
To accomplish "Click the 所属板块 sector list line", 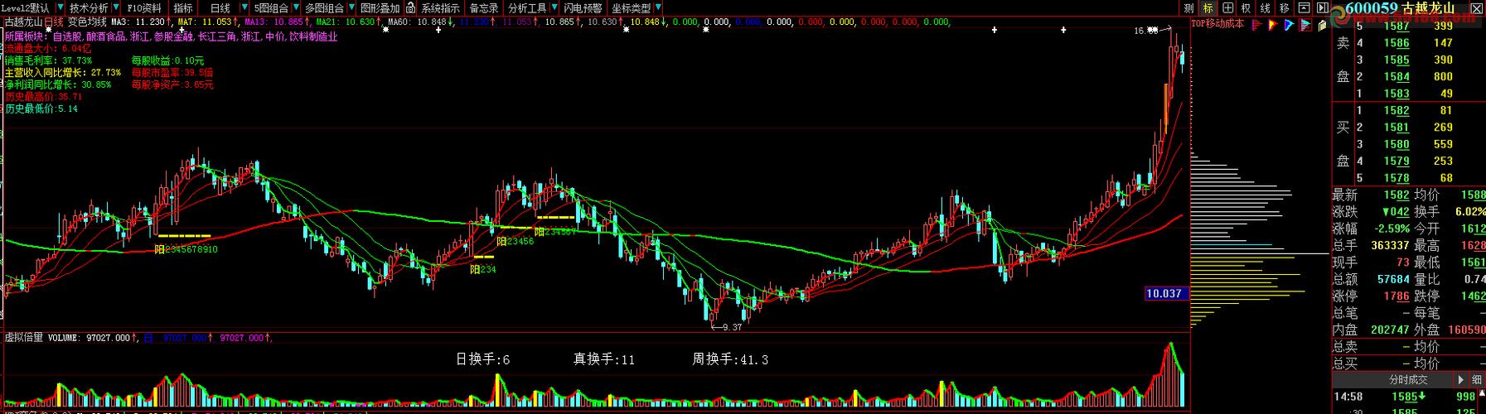I will [171, 37].
